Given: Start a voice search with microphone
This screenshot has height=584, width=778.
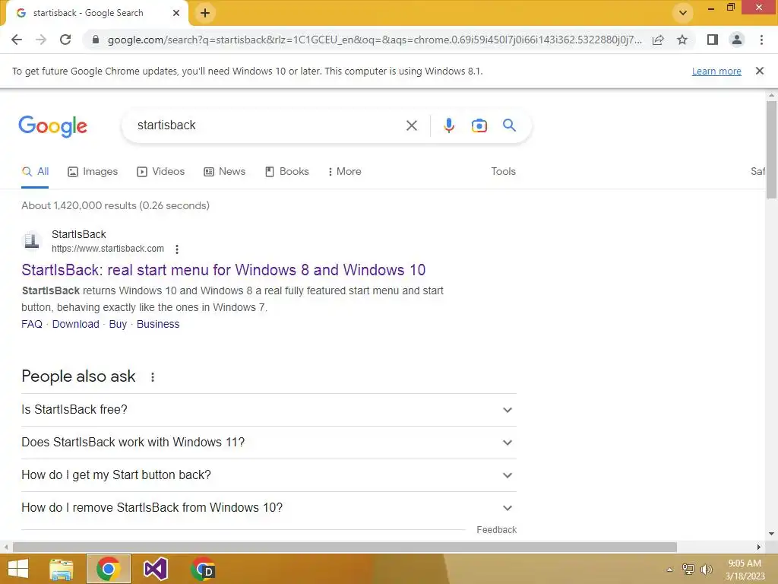Looking at the screenshot, I should [x=448, y=125].
